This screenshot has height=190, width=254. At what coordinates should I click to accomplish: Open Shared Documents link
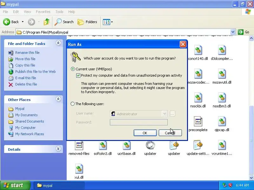30,121
